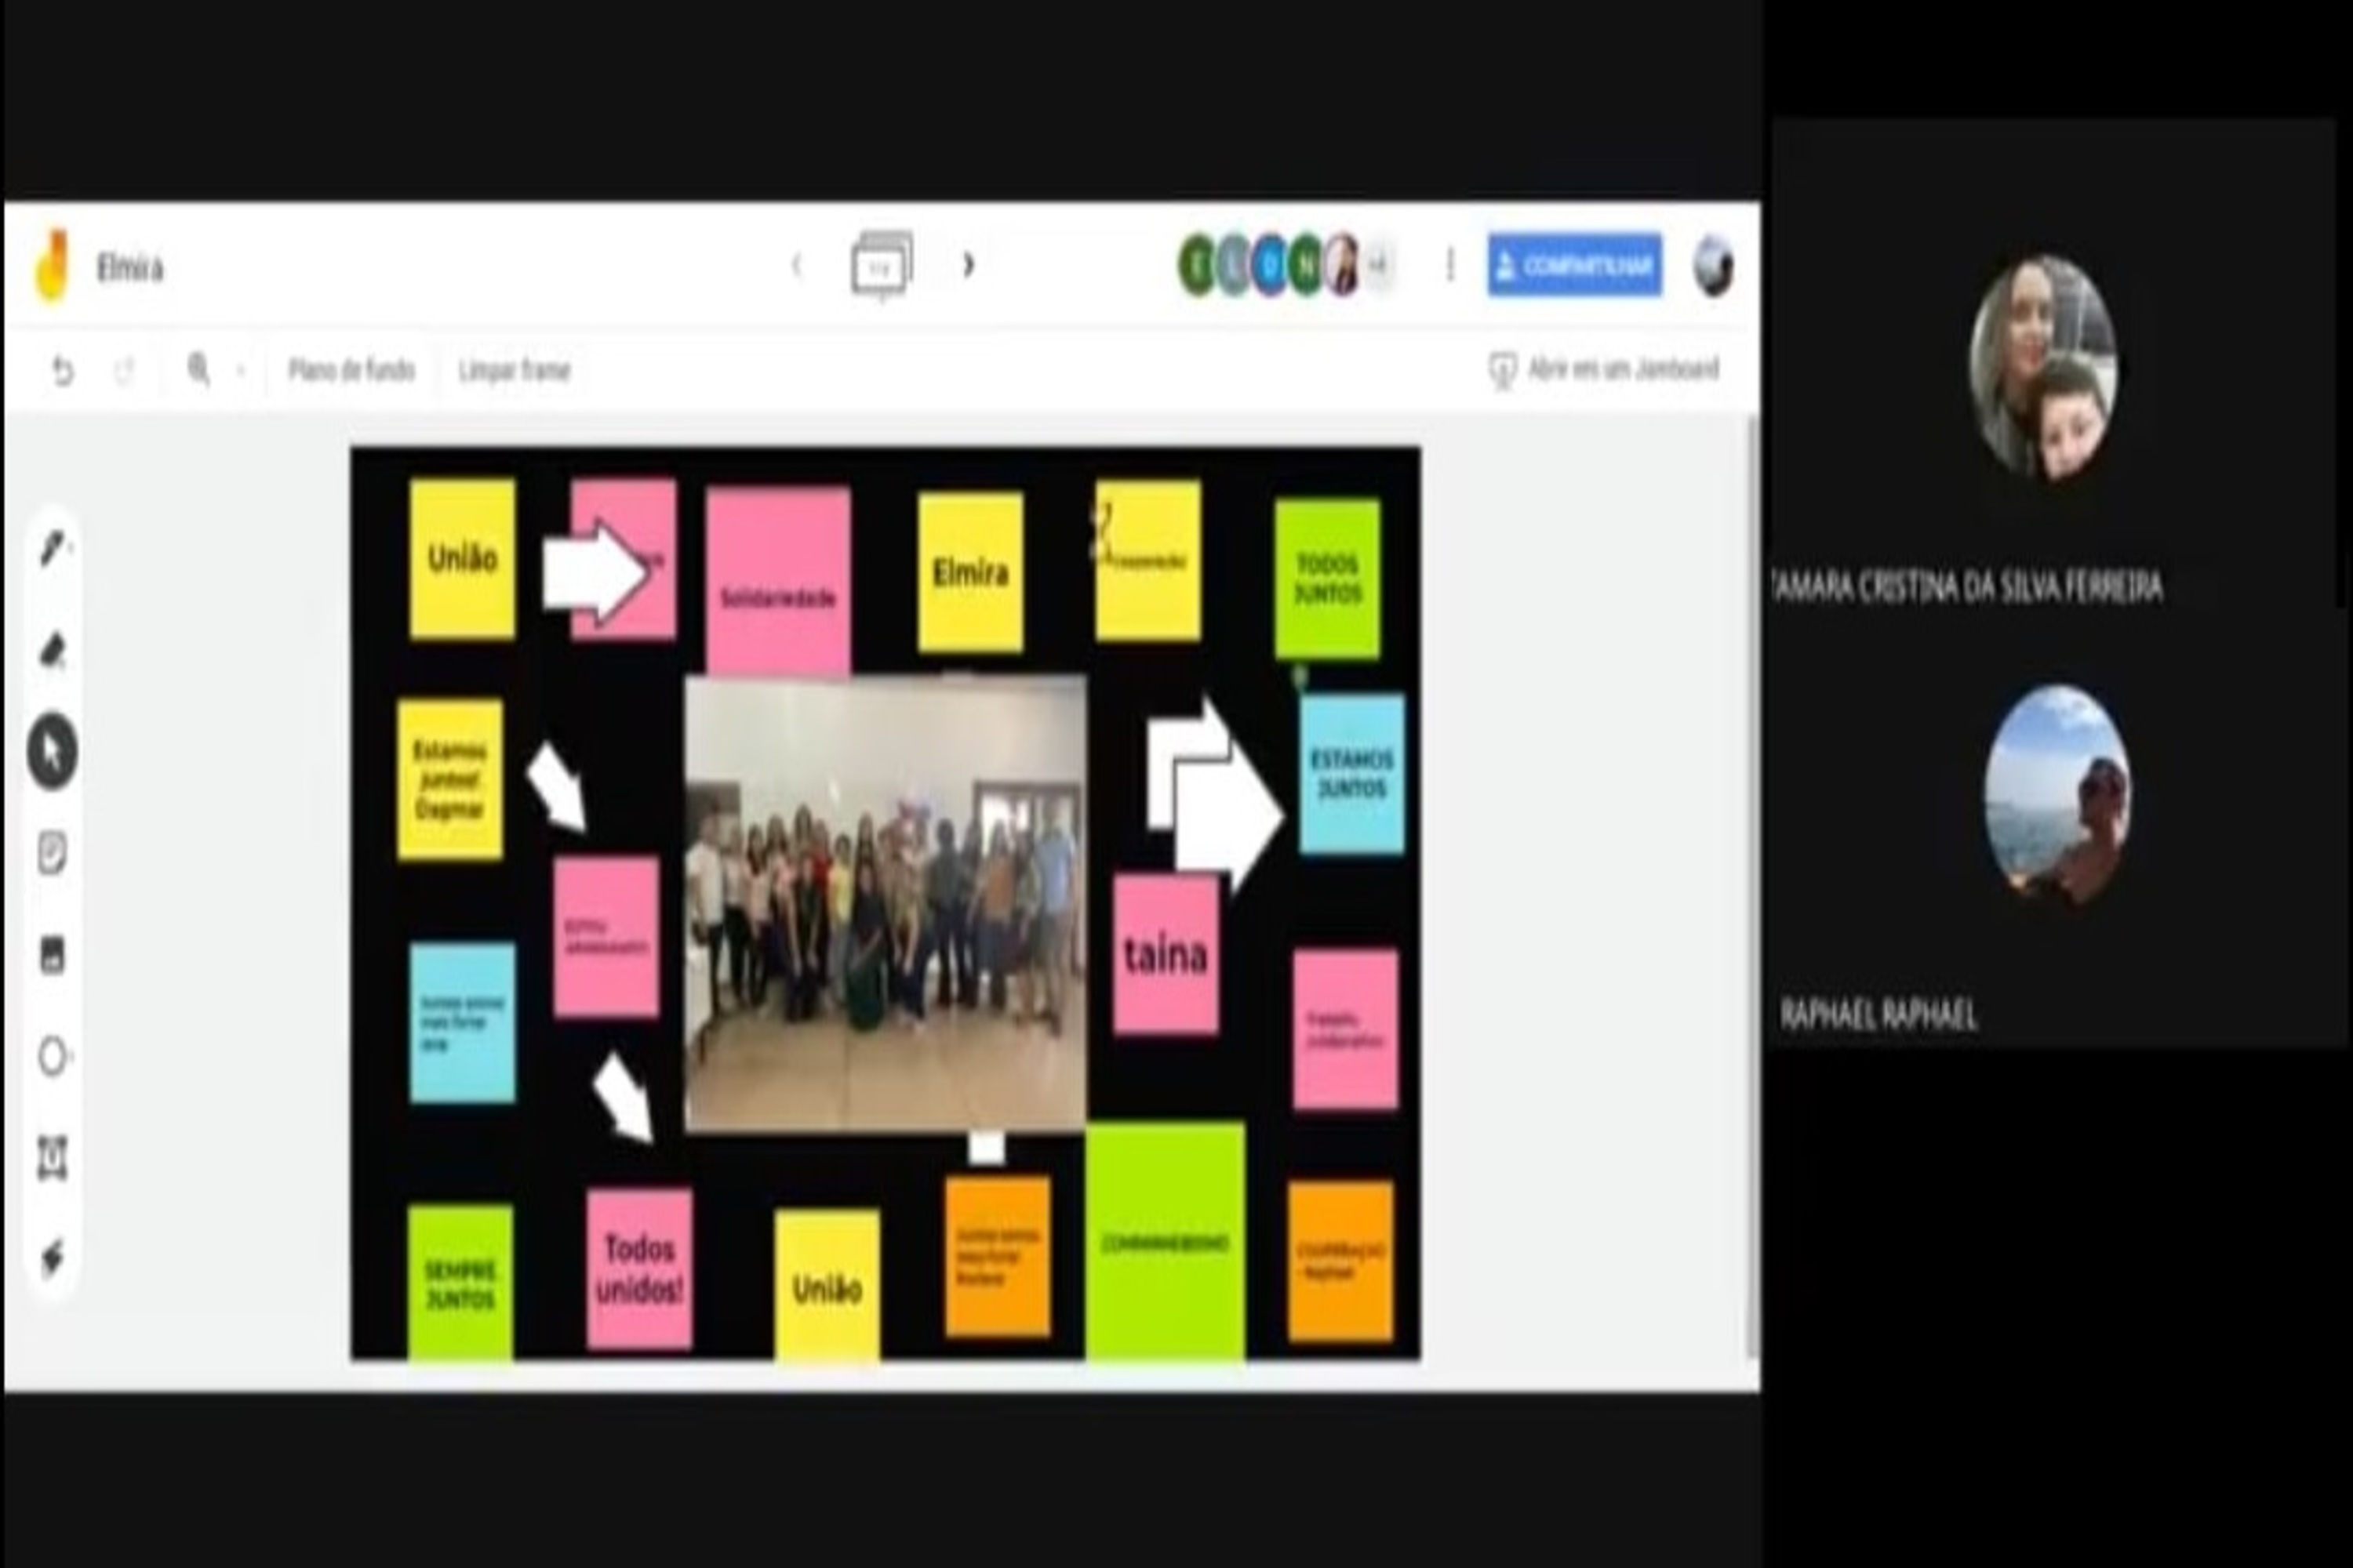This screenshot has height=1568, width=2353.
Task: Click Abrir em um Jamboard link
Action: tap(1606, 369)
